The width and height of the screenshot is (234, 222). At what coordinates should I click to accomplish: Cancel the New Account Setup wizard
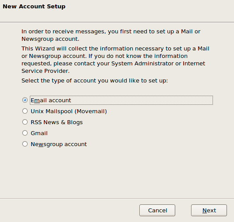[157, 210]
